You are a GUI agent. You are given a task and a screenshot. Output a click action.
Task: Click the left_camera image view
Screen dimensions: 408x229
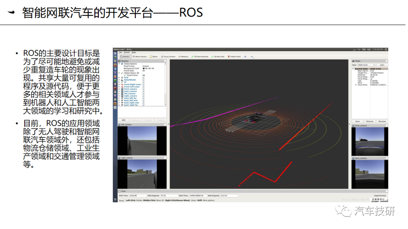[x=142, y=141]
